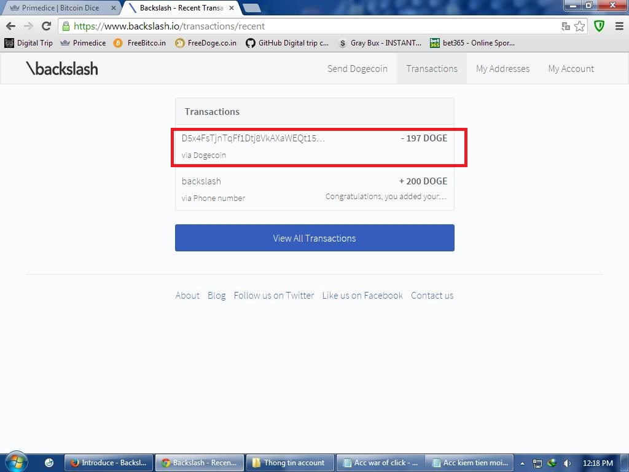629x472 pixels.
Task: Click the "via Phone number" label
Action: click(x=213, y=198)
